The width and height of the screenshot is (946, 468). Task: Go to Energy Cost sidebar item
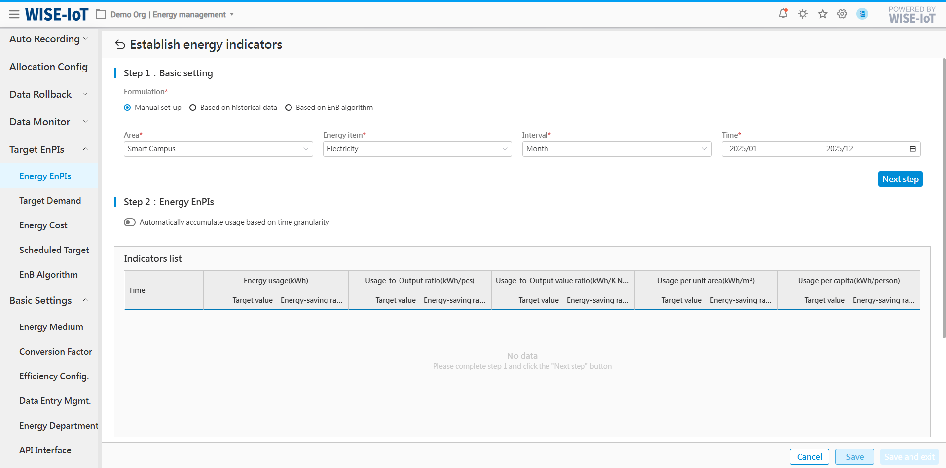point(43,225)
